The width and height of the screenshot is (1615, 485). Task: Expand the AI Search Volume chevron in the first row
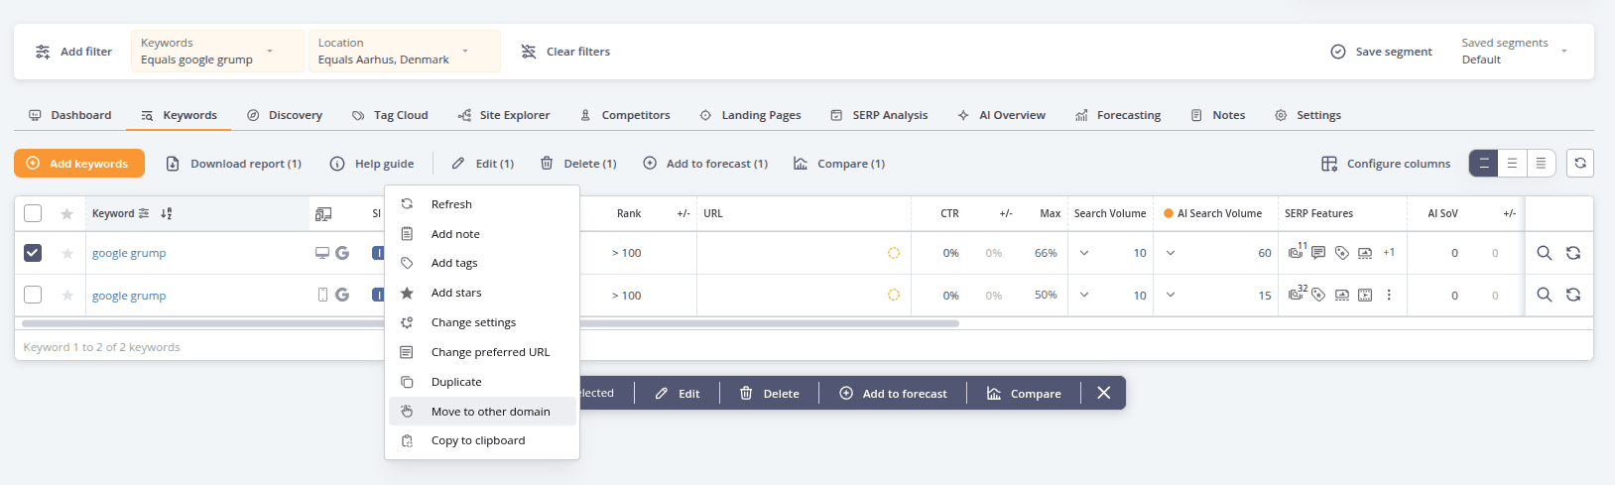pyautogui.click(x=1171, y=253)
